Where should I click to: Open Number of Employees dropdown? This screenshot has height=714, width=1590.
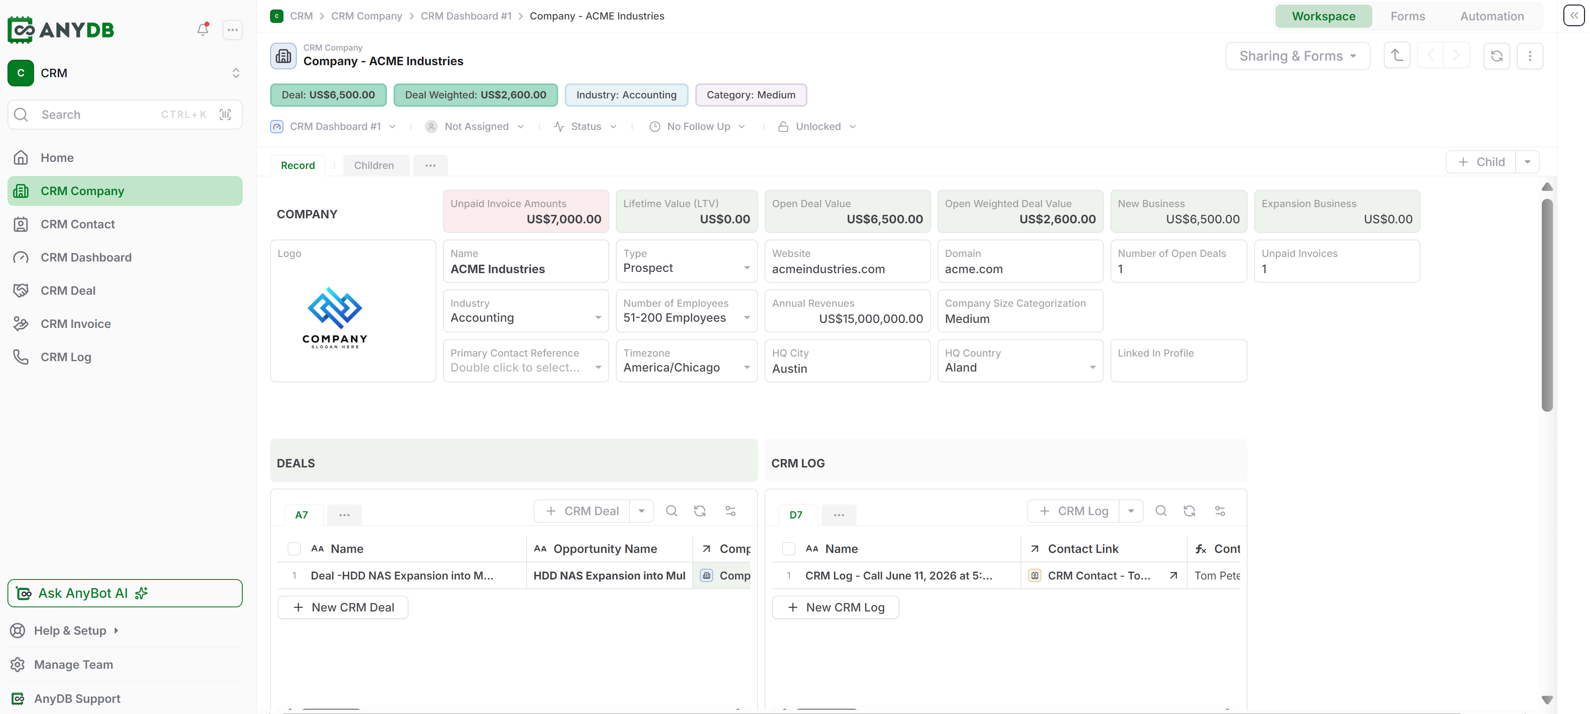pos(687,311)
